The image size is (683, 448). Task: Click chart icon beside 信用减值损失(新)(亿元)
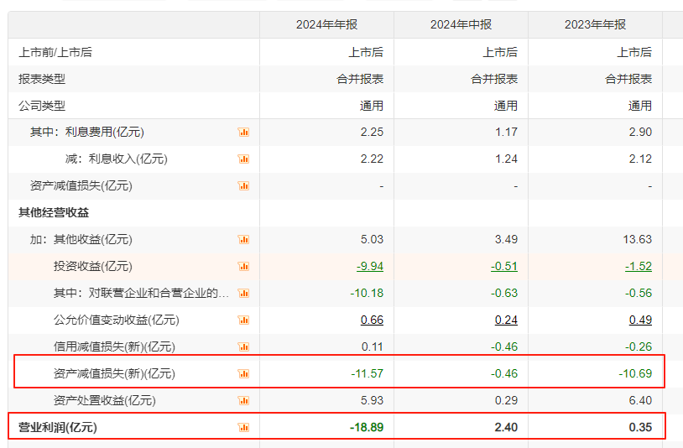(x=244, y=346)
